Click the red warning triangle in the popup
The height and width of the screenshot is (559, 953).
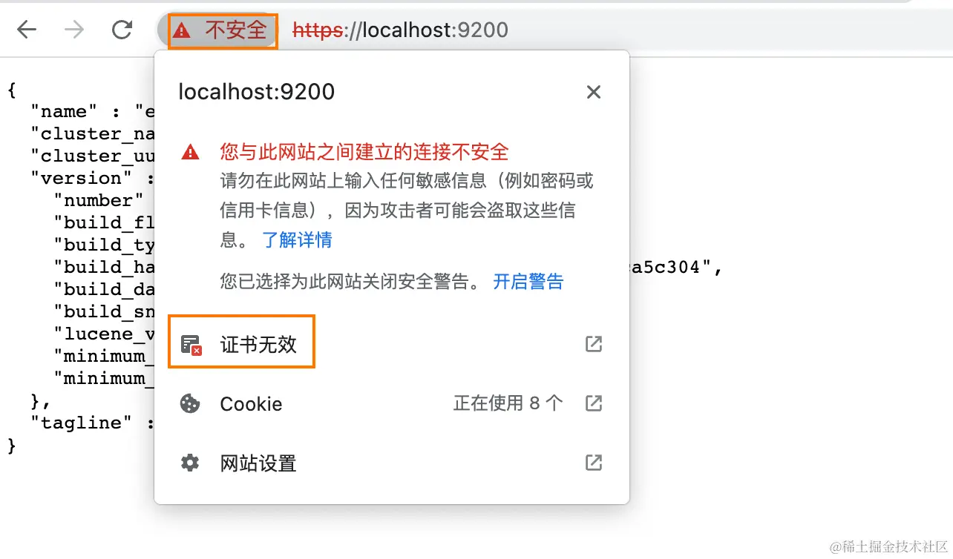(x=190, y=151)
